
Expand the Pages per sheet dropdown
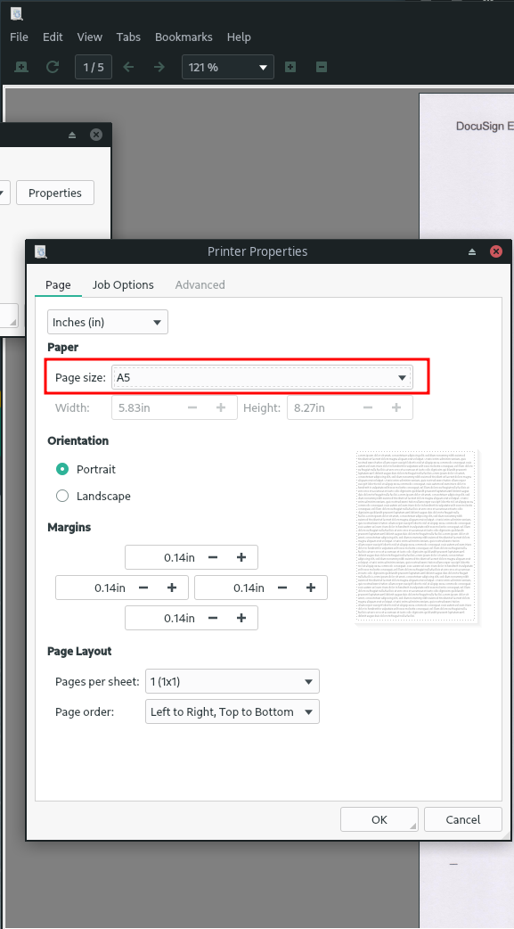(233, 681)
